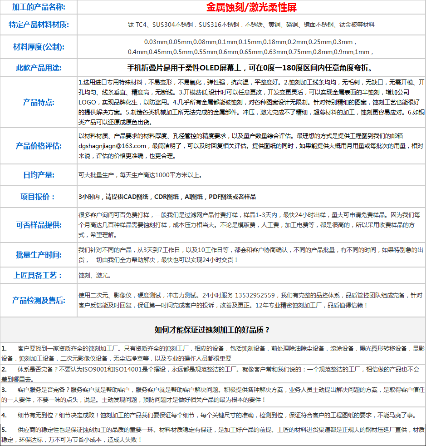Click the row label 特定产品材料材质:
Viewport: 426px width, 446px height.
coord(39,25)
